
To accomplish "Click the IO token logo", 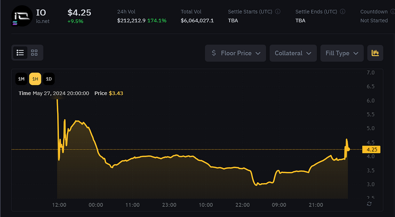I will (x=22, y=16).
